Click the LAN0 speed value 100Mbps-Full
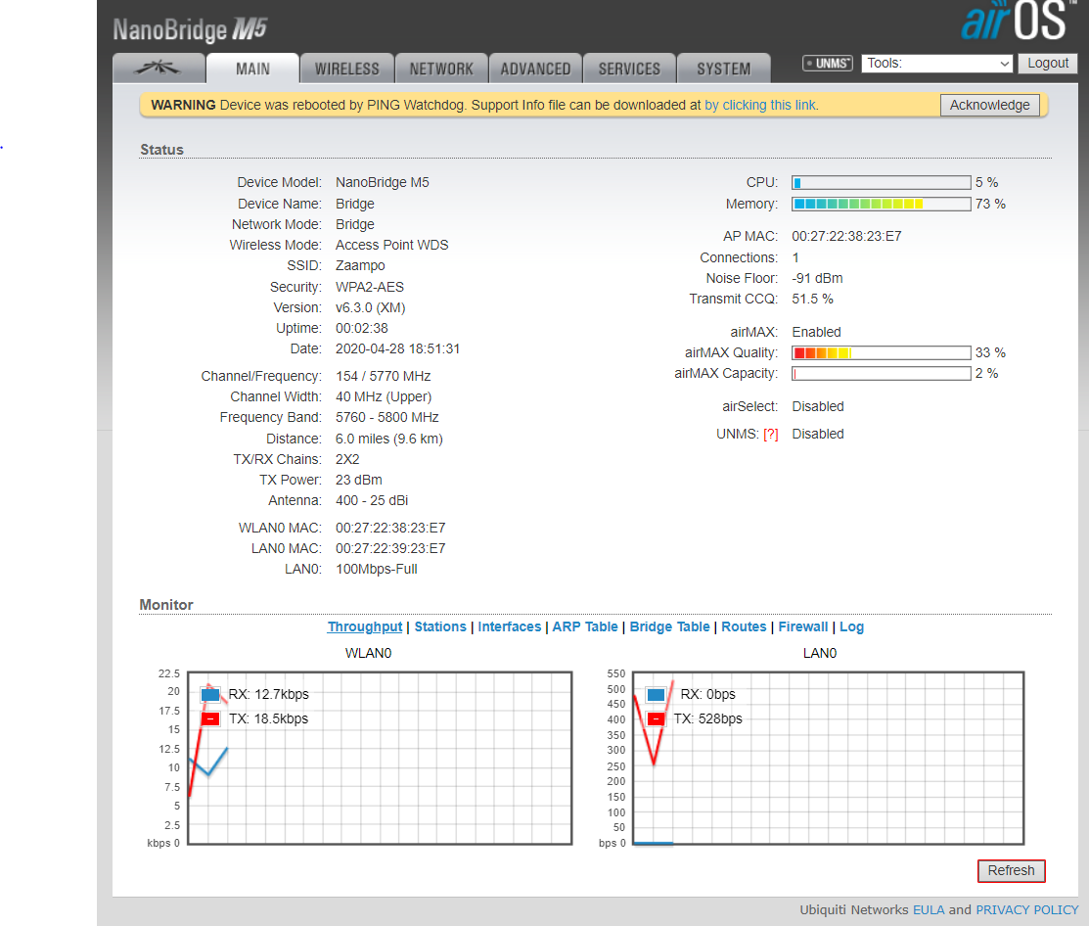The width and height of the screenshot is (1089, 926). pos(377,569)
